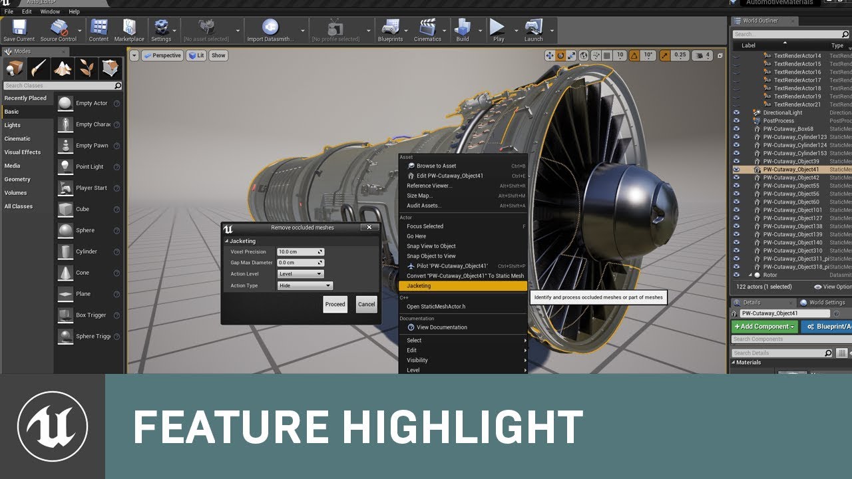Toggle visibility of TextRenderActor14
This screenshot has width=852, height=479.
(736, 56)
